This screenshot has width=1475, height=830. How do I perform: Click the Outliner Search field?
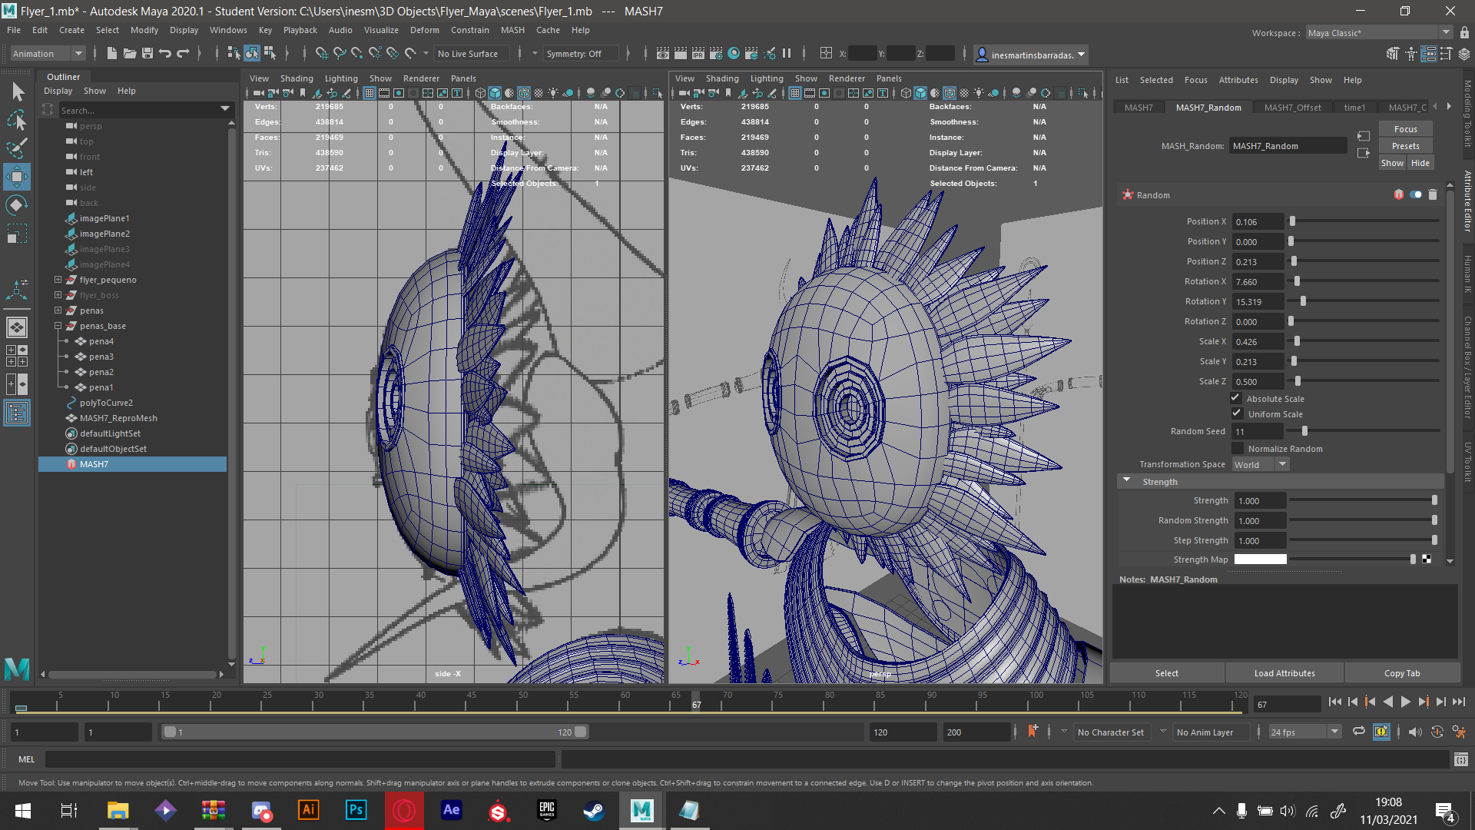(x=146, y=110)
